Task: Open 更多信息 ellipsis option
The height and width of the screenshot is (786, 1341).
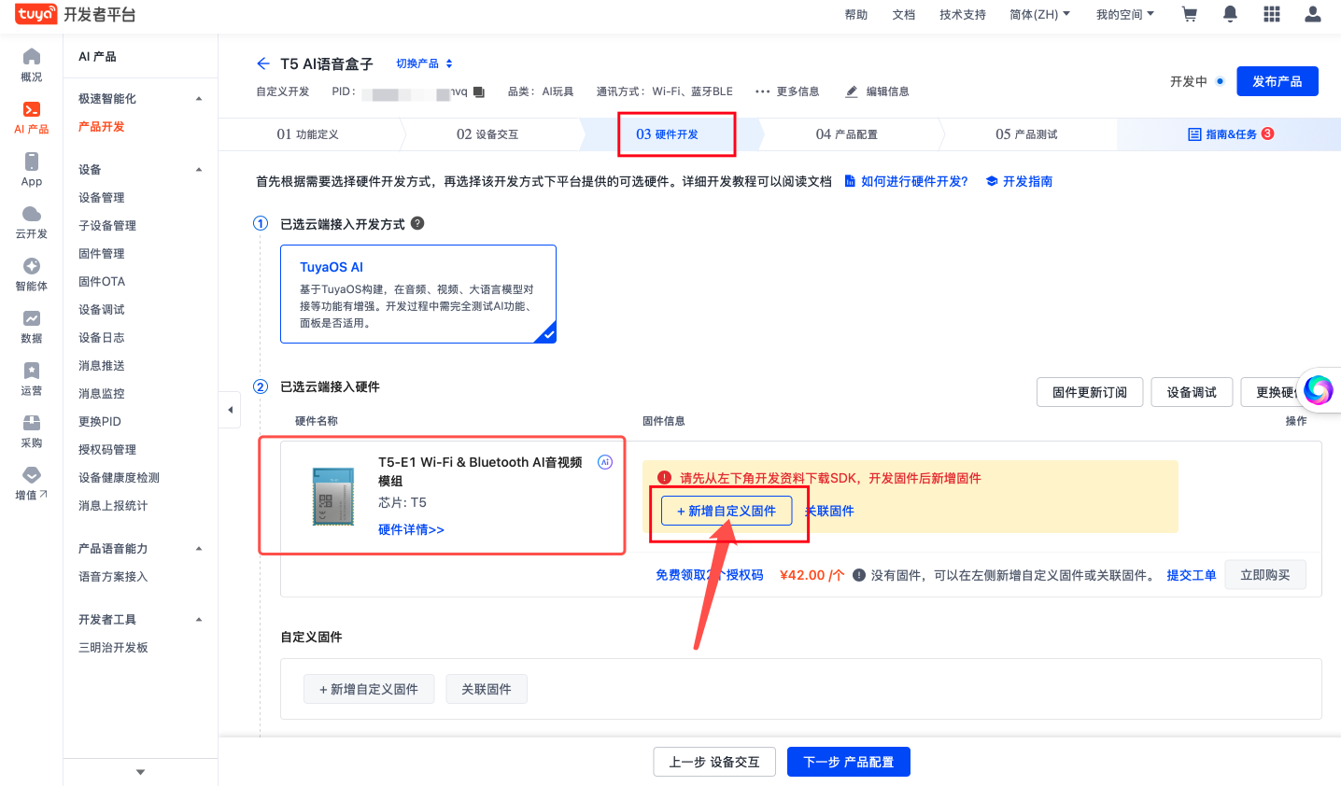Action: click(x=787, y=91)
